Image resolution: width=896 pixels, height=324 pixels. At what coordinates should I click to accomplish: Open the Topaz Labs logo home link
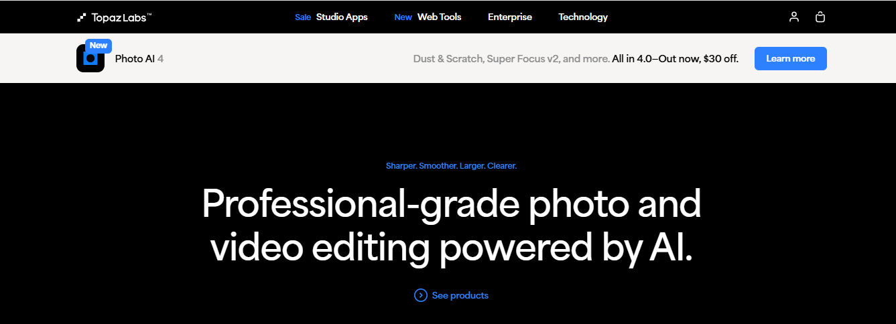pyautogui.click(x=115, y=17)
